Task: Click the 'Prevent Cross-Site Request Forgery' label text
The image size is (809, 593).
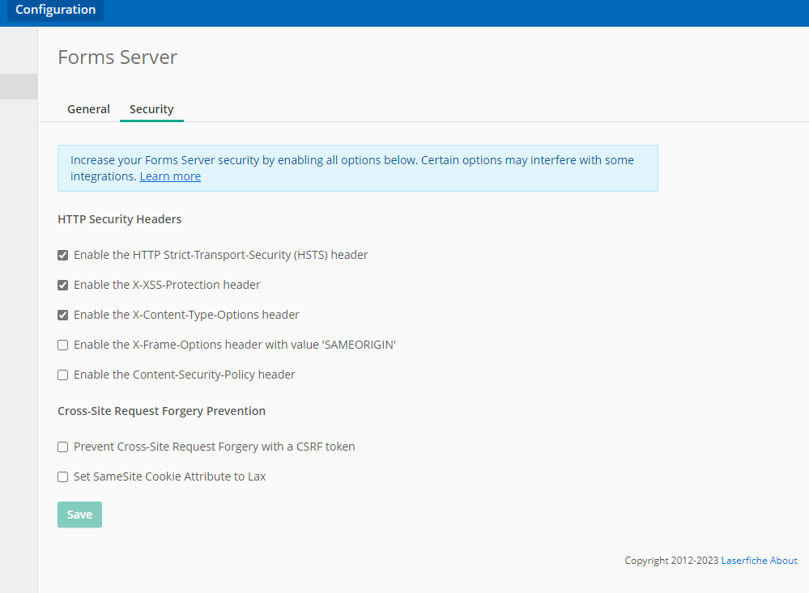Action: (x=214, y=447)
